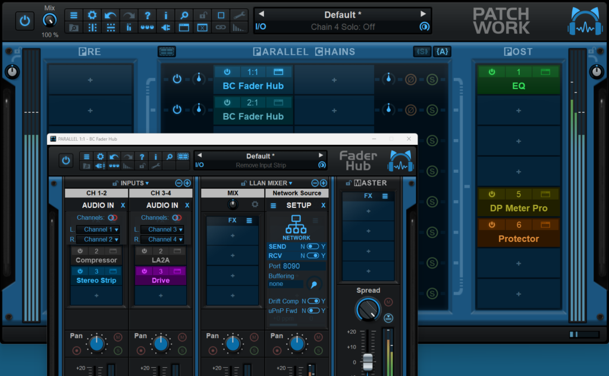Image resolution: width=609 pixels, height=376 pixels.
Task: Select next Fader Hub preset arrow
Action: pyautogui.click(x=321, y=155)
